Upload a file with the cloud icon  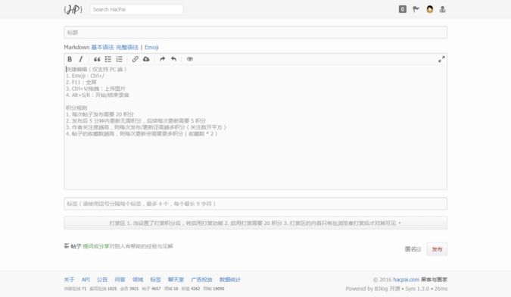coord(146,59)
